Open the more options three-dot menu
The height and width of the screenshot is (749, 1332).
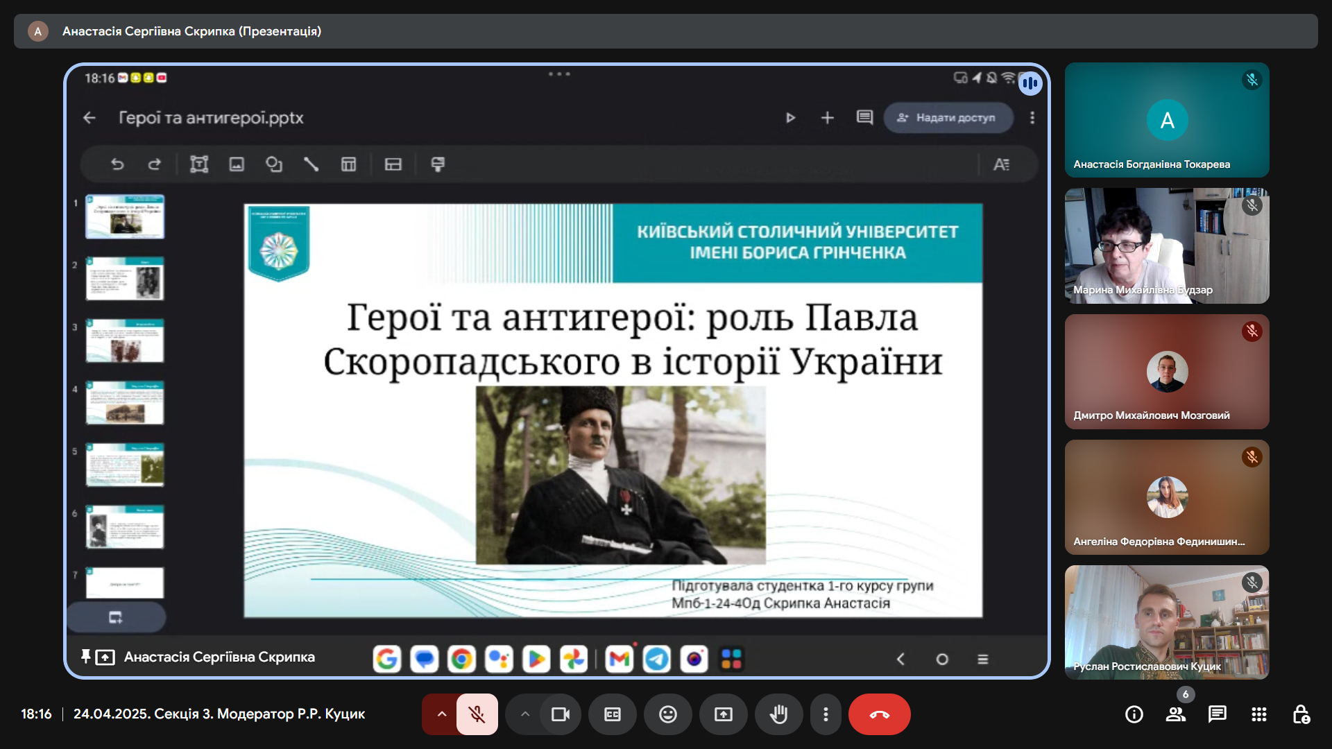(826, 714)
